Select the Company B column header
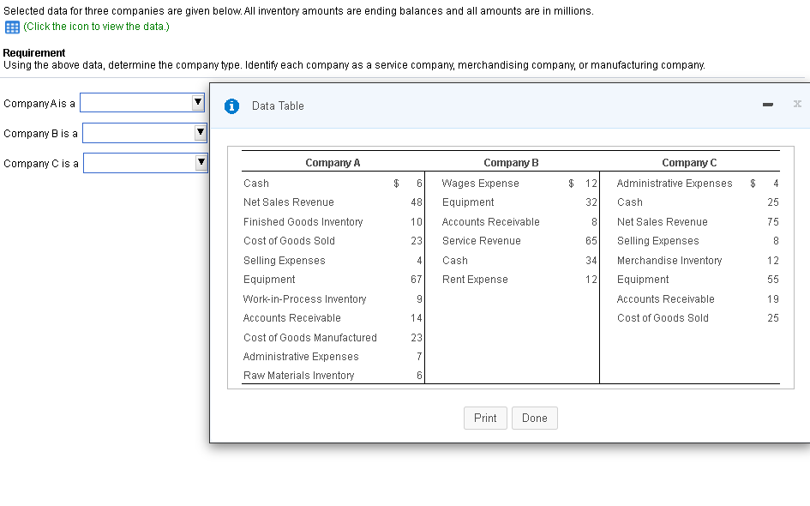810x506 pixels. 511,163
